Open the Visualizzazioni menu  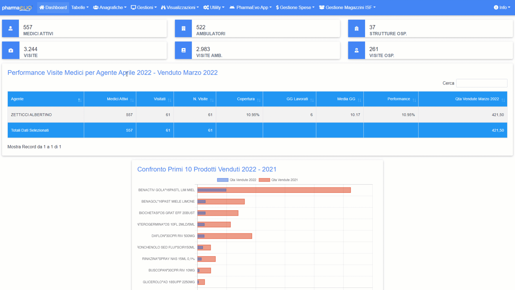pos(180,8)
